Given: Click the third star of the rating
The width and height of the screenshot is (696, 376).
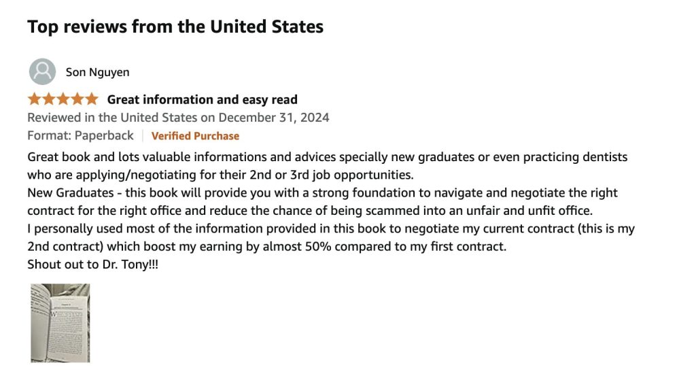Looking at the screenshot, I should pyautogui.click(x=63, y=99).
